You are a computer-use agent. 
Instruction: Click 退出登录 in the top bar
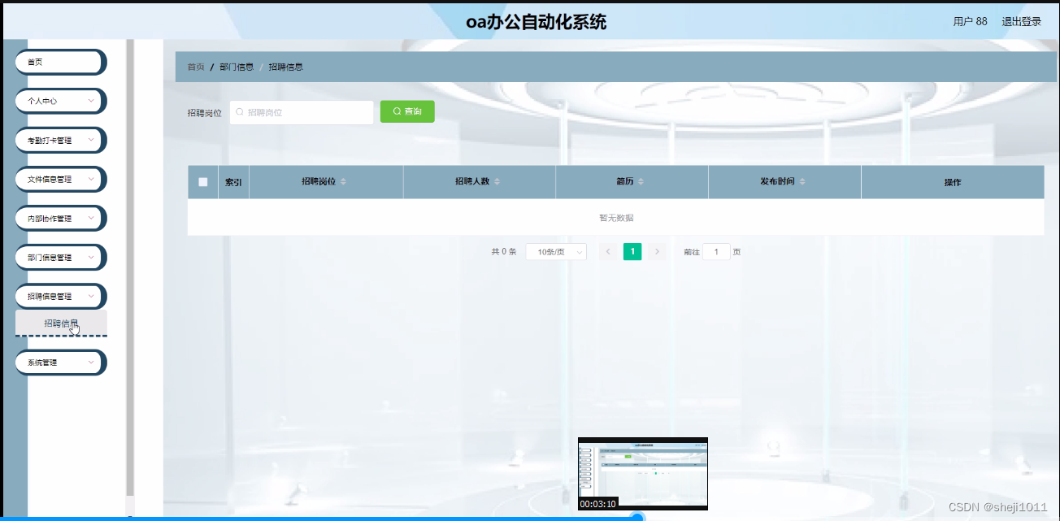click(x=1021, y=20)
